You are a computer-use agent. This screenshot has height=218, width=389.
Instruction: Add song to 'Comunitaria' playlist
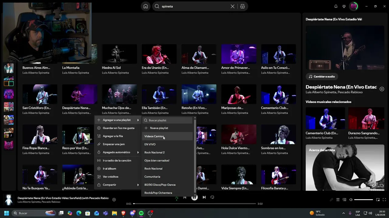pos(167,177)
